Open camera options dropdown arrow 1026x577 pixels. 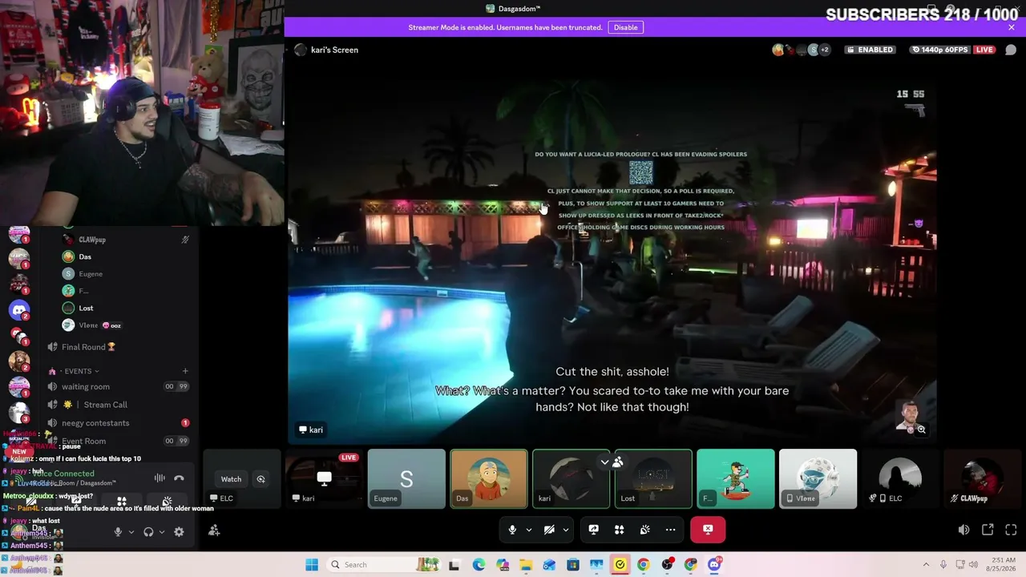566,530
